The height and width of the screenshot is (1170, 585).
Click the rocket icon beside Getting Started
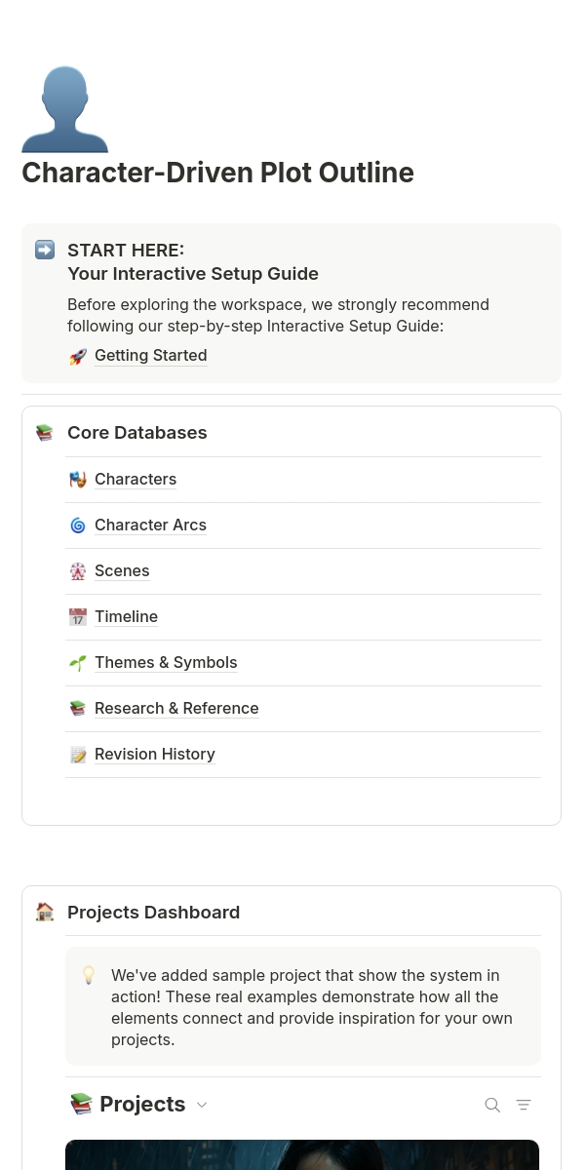[78, 357]
